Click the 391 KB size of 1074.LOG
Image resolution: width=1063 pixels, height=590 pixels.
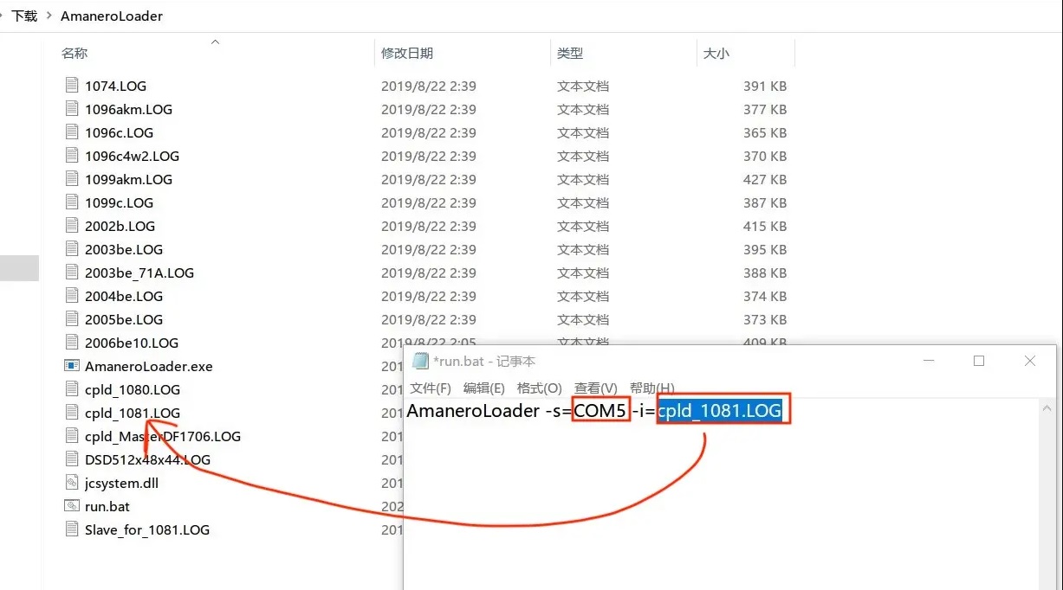point(765,86)
